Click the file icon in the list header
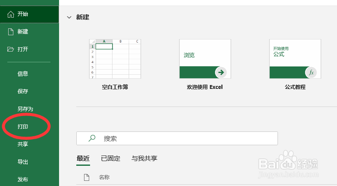Viewport: 337px width, 186px height. point(86,177)
